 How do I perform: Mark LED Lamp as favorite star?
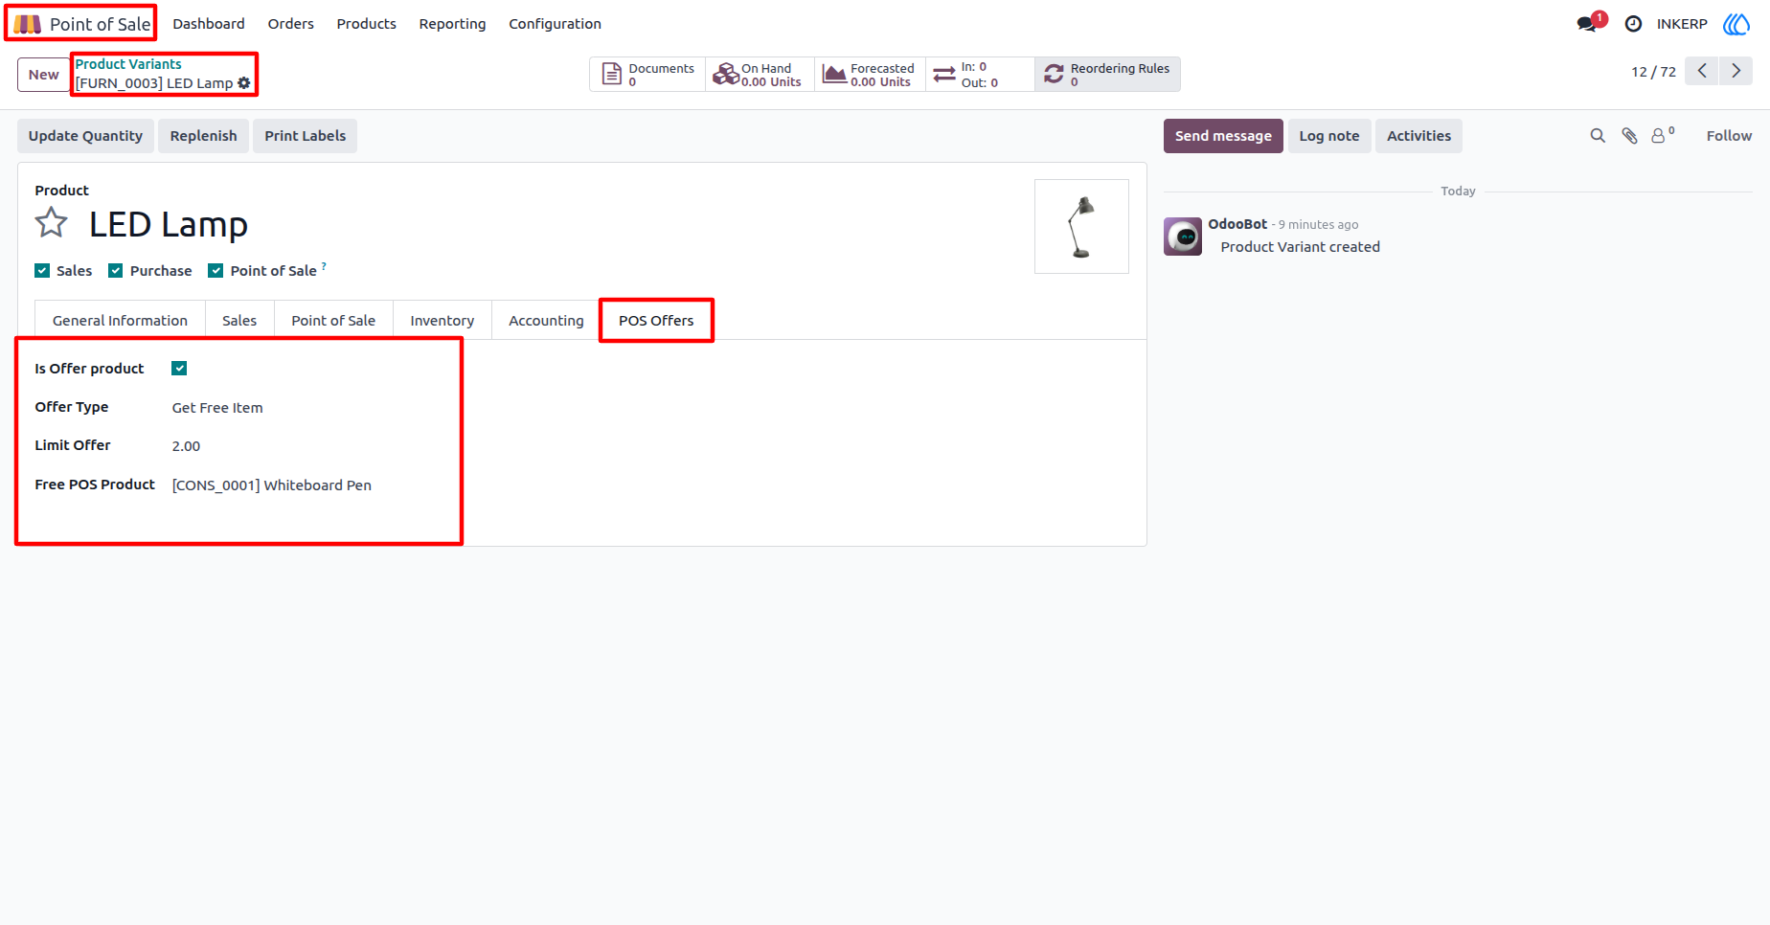(x=52, y=223)
